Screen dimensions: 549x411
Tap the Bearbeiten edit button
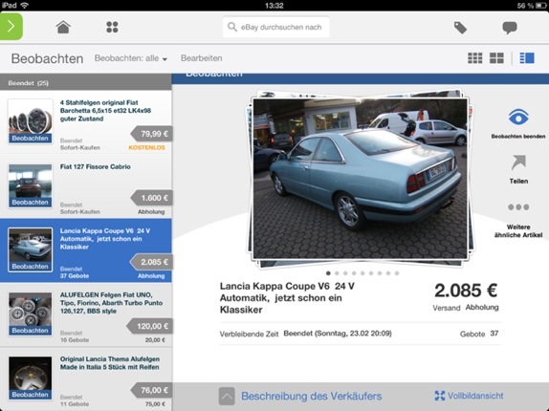[201, 58]
